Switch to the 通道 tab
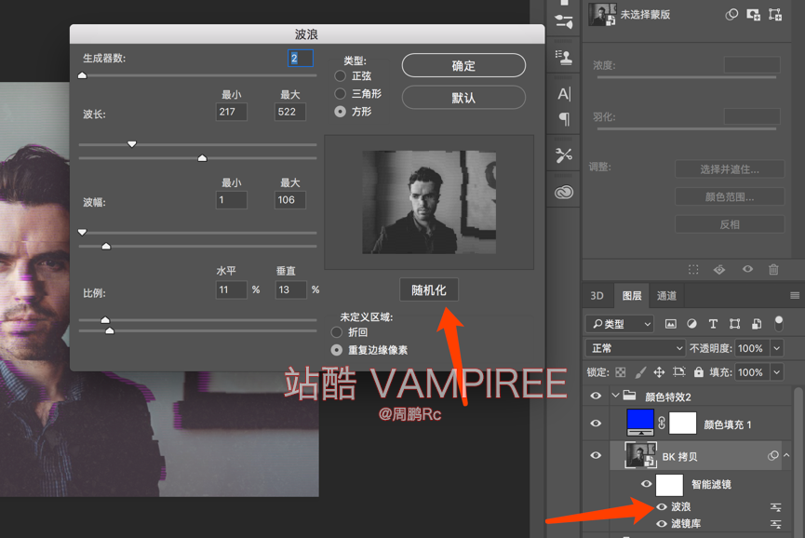 [666, 296]
